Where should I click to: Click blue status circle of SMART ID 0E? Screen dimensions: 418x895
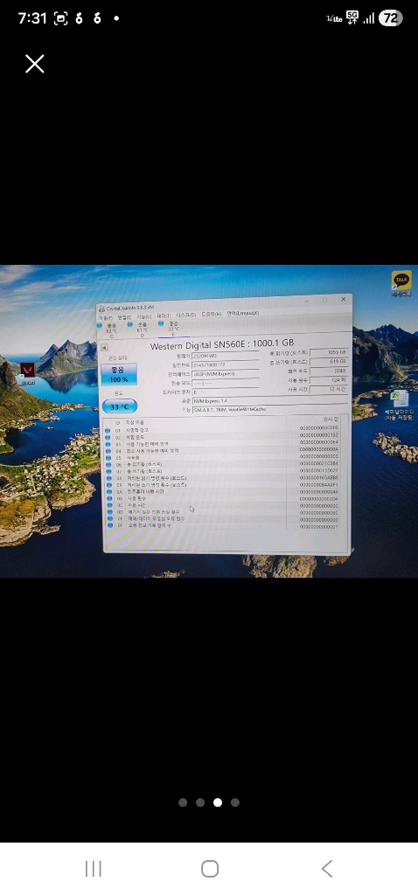(x=108, y=519)
